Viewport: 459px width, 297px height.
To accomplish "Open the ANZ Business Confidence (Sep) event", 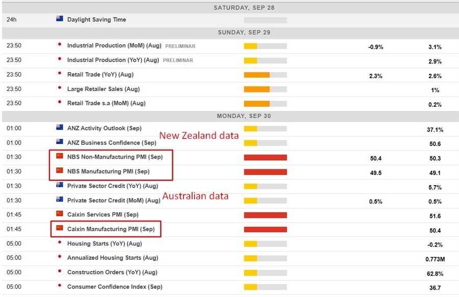I will pos(111,143).
